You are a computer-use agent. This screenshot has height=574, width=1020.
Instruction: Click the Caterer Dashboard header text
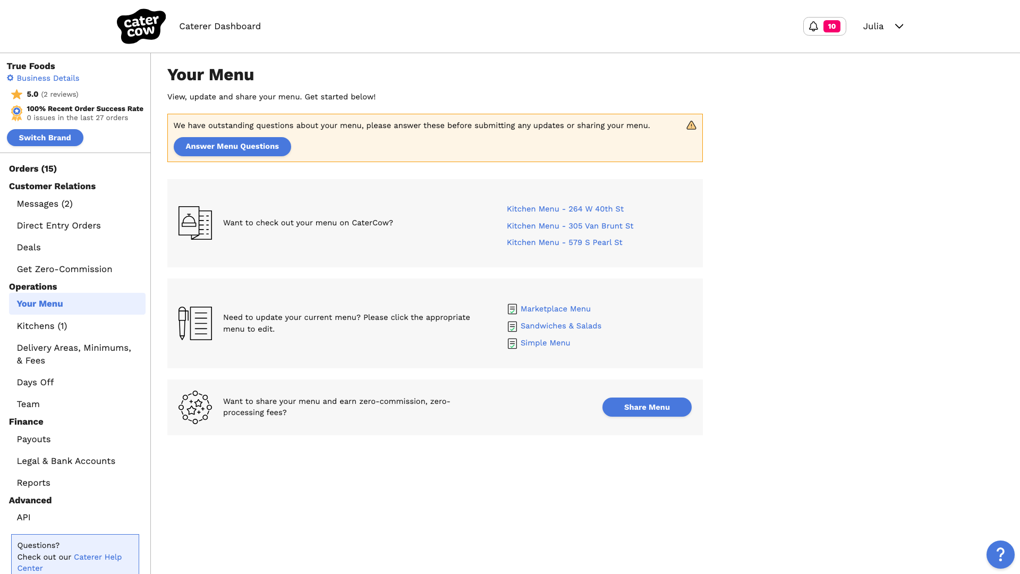point(220,26)
